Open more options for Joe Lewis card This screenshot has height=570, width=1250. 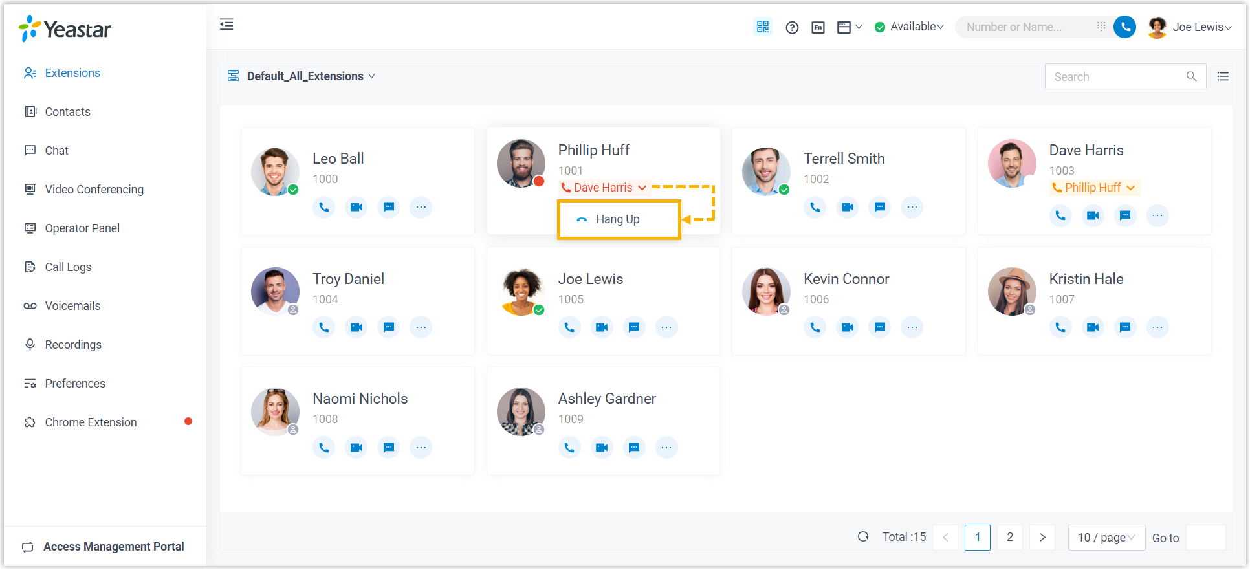tap(666, 327)
